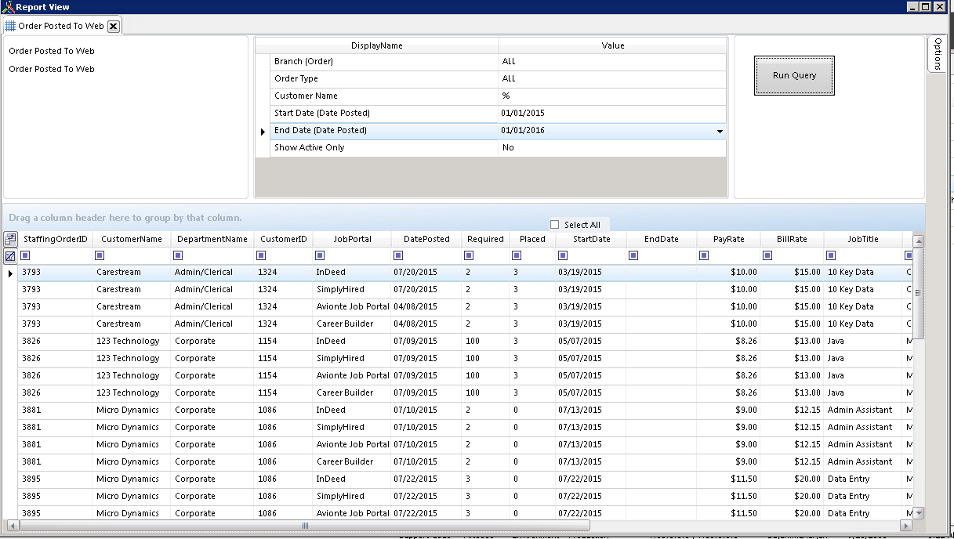Sort by DatePosted column header
The width and height of the screenshot is (954, 539).
426,239
